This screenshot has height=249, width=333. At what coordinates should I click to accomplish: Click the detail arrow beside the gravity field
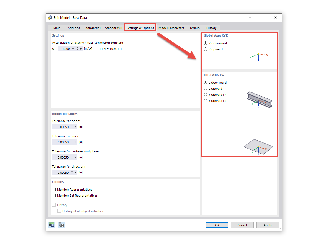pyautogui.click(x=81, y=48)
